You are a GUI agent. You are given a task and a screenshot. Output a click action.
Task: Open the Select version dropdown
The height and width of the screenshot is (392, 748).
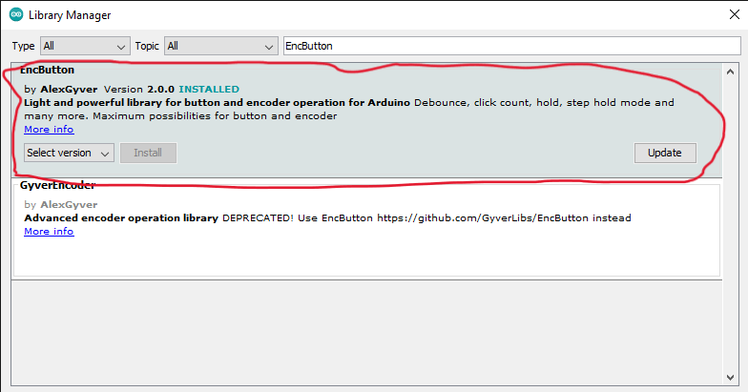point(69,153)
